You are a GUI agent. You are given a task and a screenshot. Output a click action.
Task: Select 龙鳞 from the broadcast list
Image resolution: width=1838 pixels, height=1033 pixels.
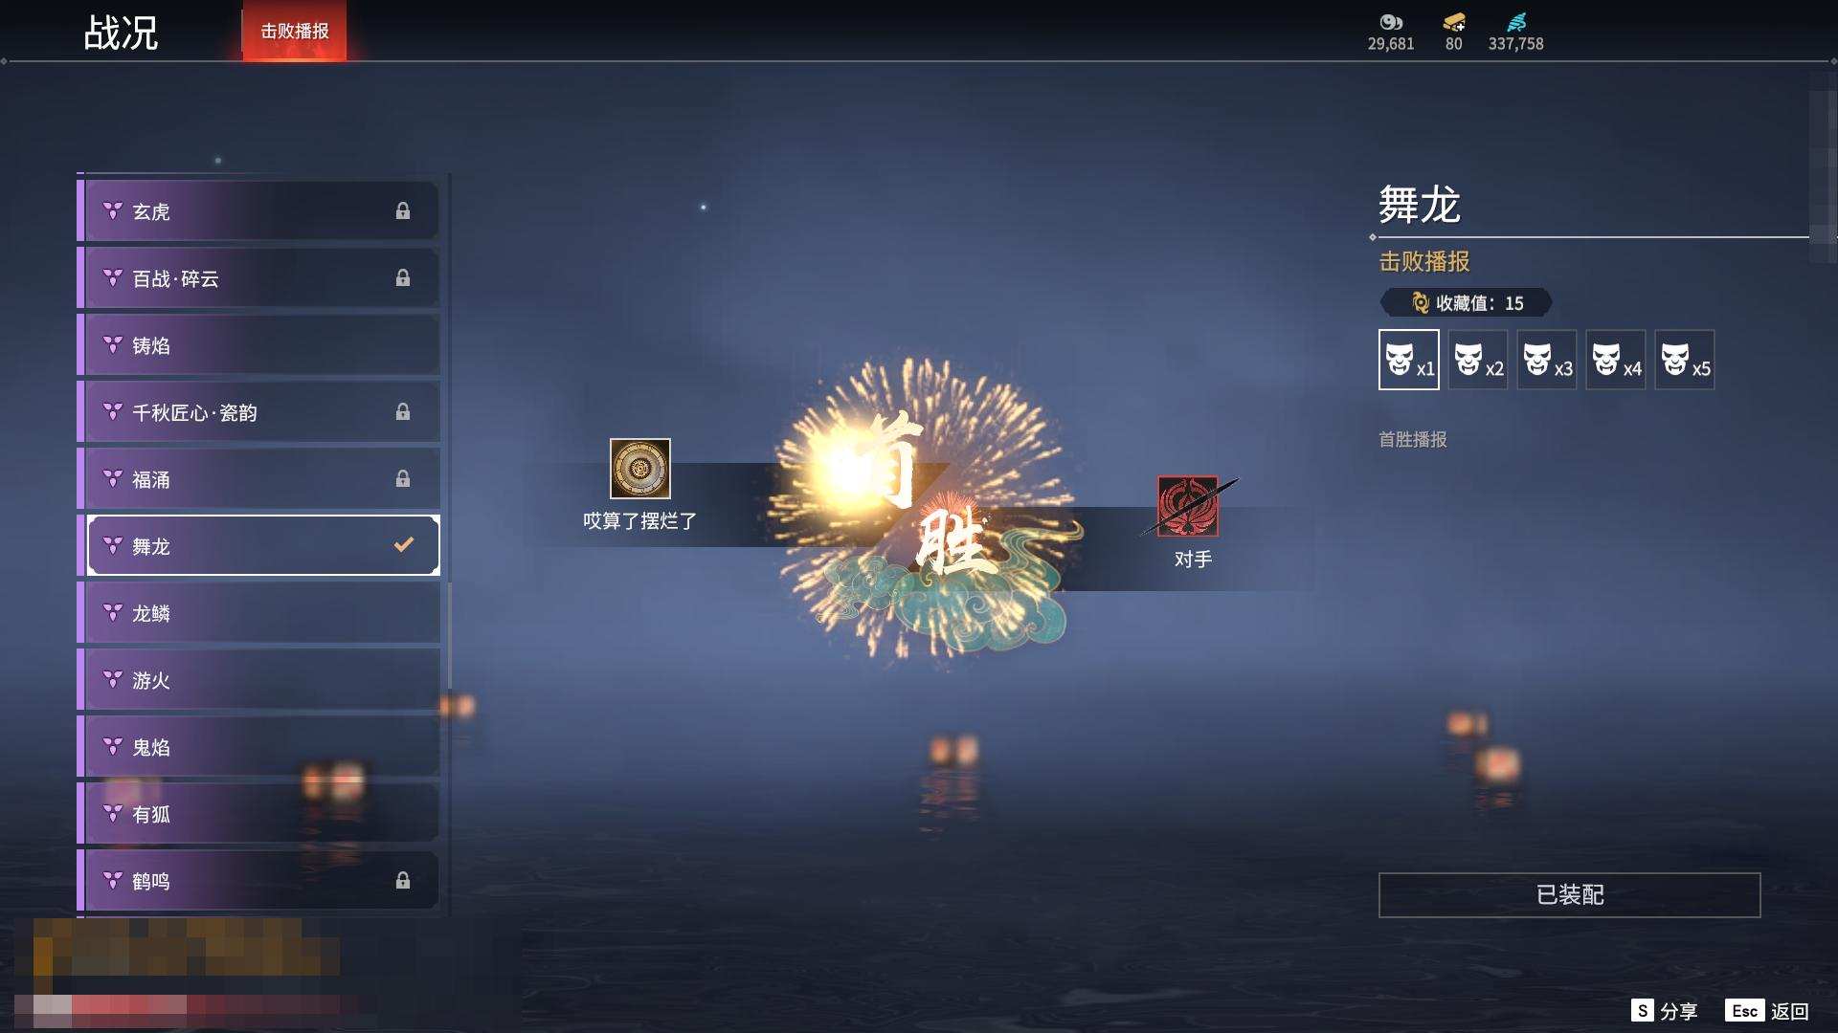coord(258,613)
